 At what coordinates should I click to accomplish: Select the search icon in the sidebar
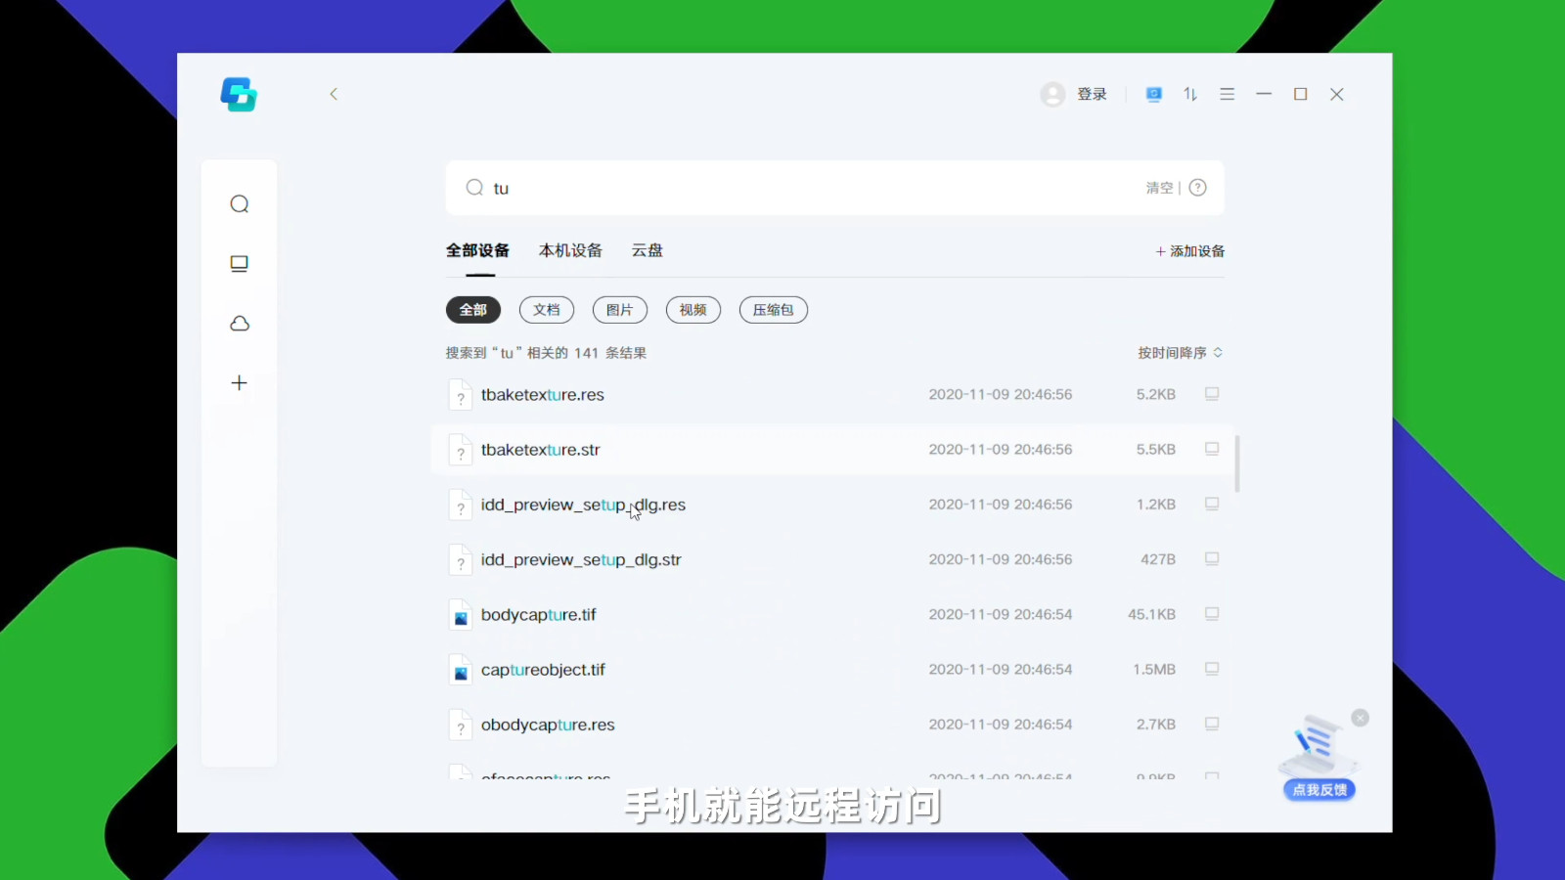240,204
